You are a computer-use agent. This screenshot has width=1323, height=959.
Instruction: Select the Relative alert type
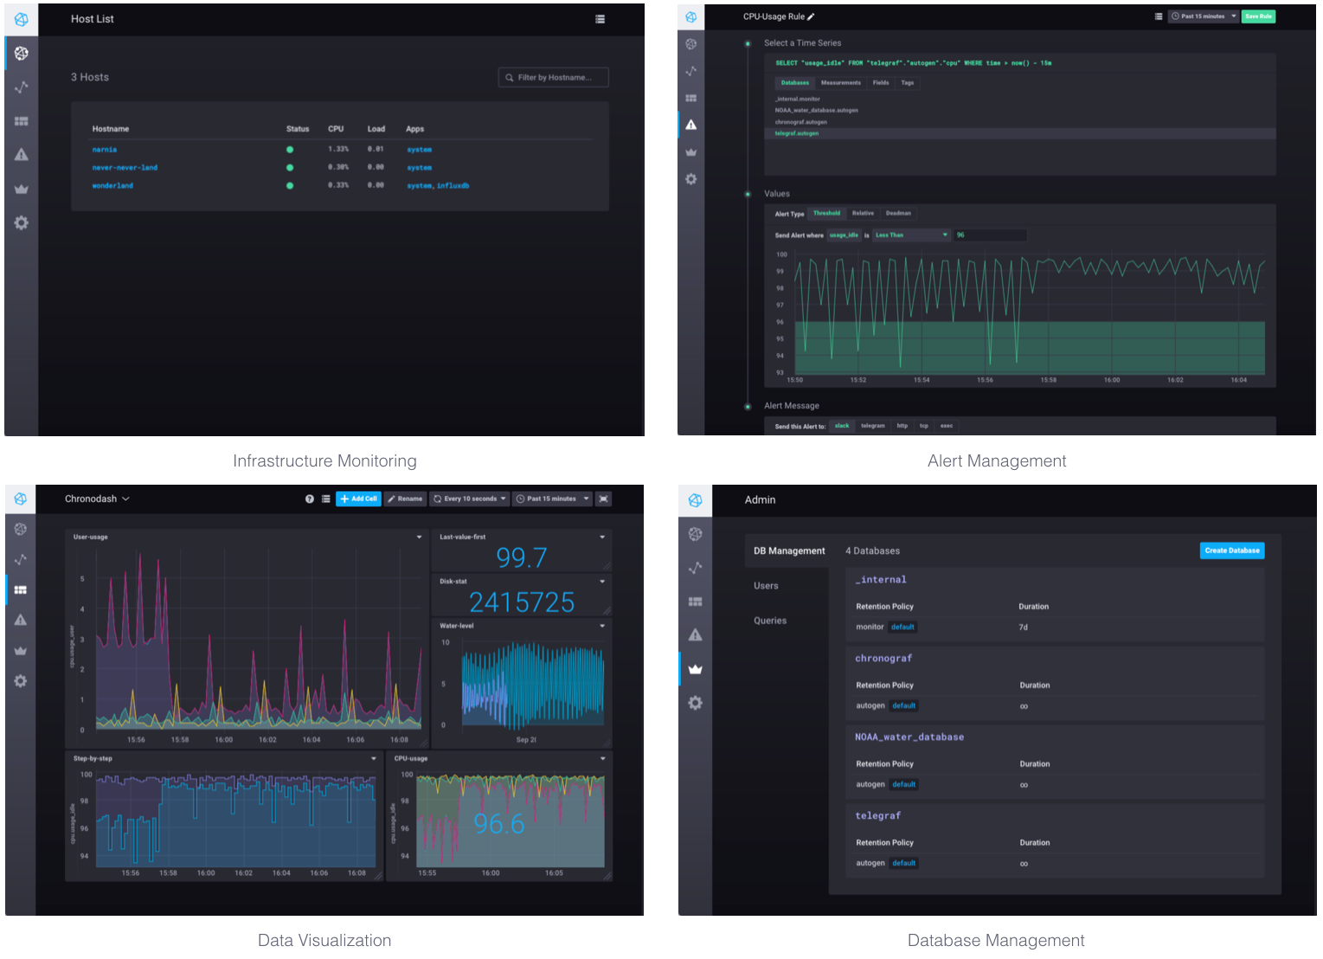coord(863,213)
